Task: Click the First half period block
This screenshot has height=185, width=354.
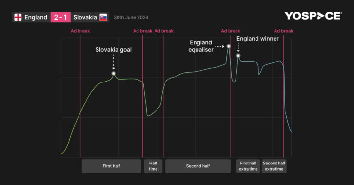Action: [112, 166]
